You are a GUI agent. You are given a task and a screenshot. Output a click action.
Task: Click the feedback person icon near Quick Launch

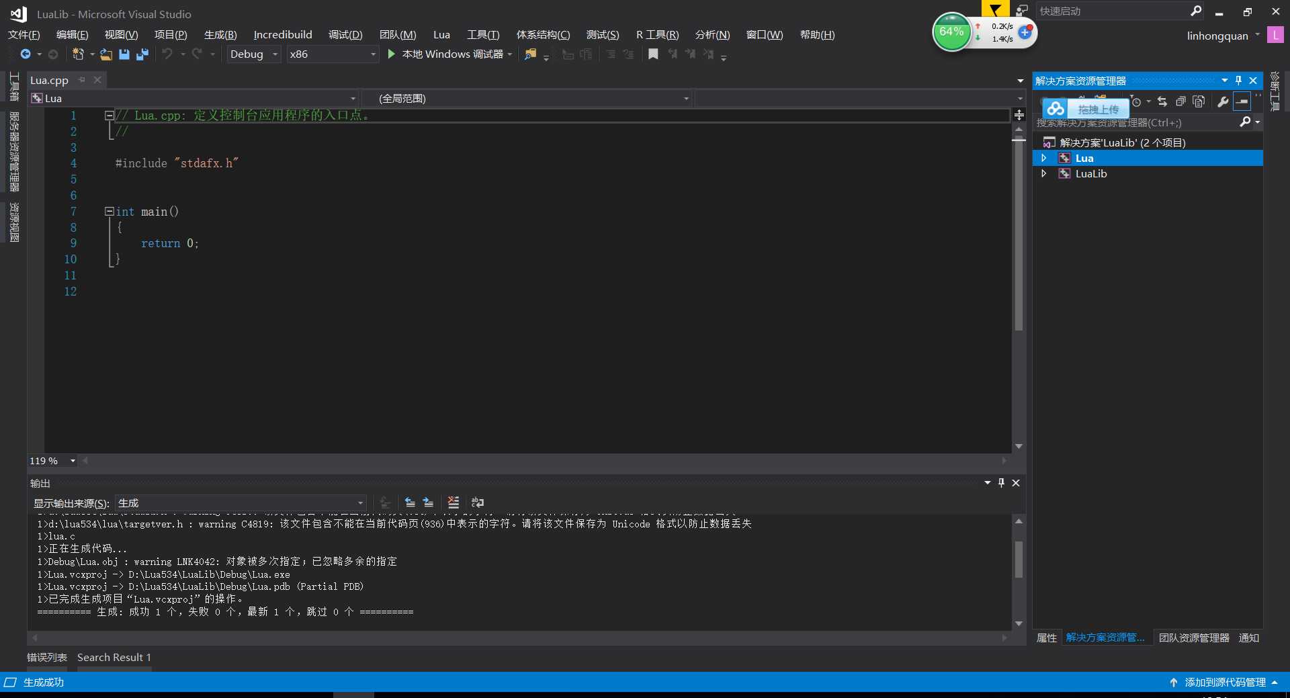pyautogui.click(x=1022, y=10)
